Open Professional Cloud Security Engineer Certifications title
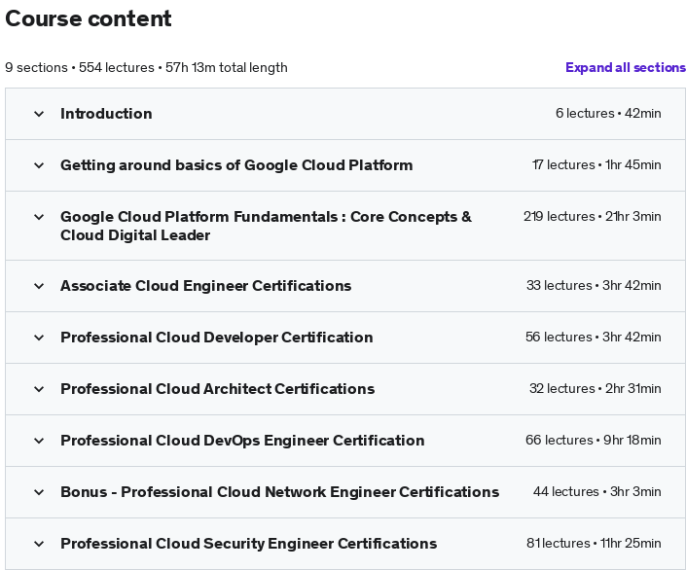Viewport: 686px width, 570px height. pos(248,544)
